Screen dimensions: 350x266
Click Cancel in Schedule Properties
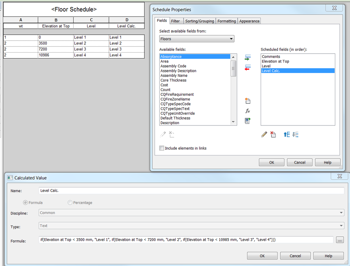[300, 162]
